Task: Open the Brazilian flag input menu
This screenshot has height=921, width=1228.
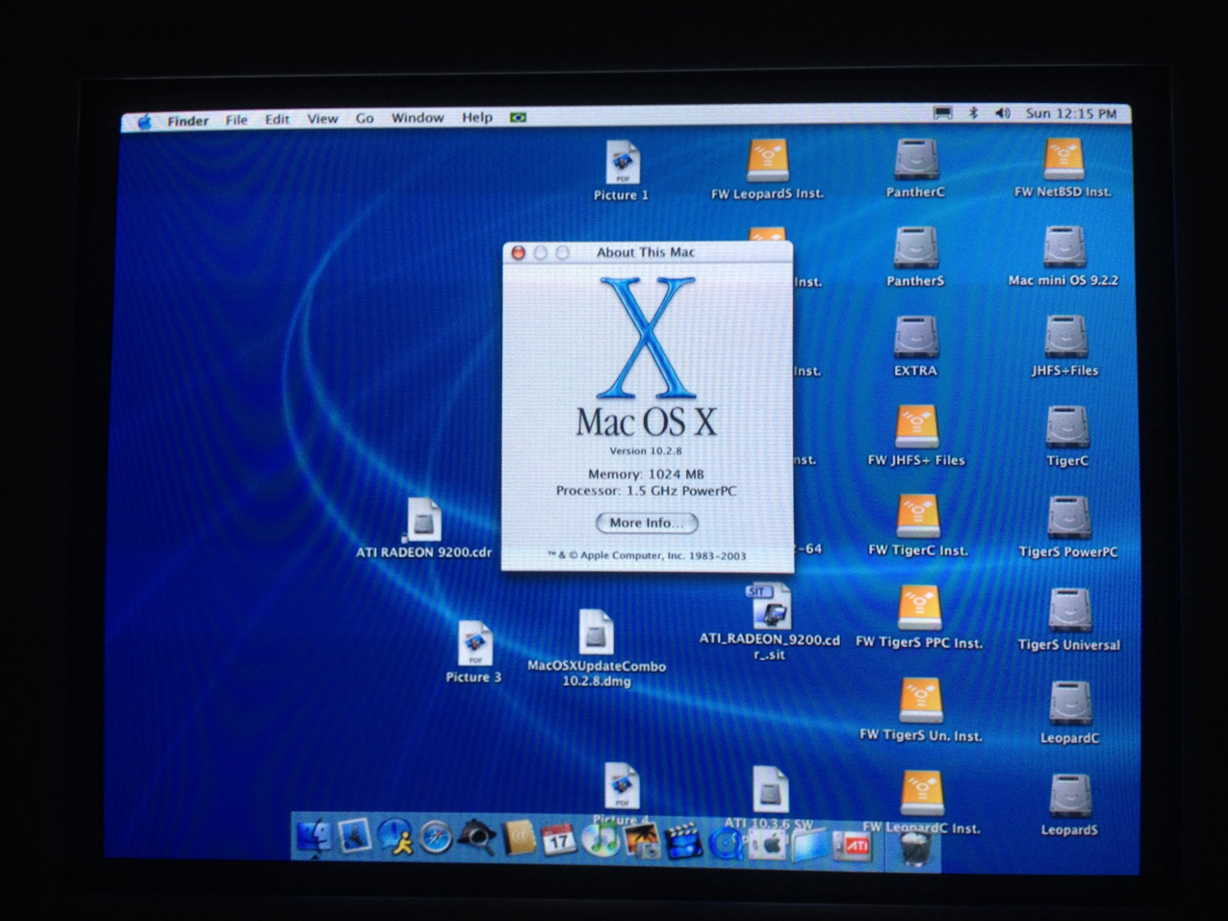Action: pos(518,117)
